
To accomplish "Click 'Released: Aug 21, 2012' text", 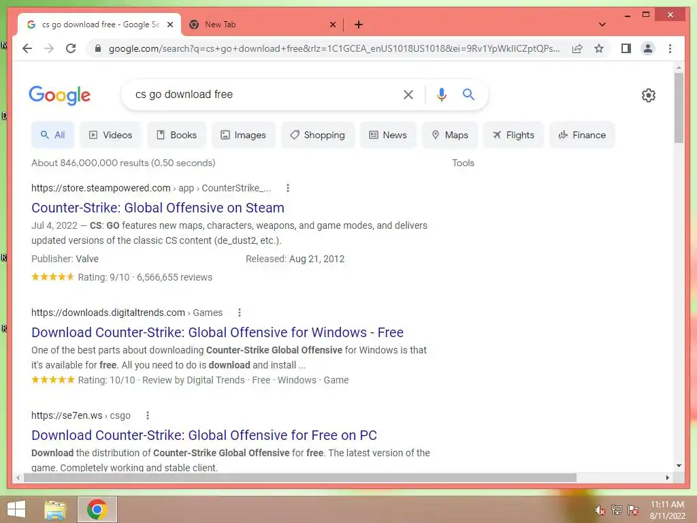I will 295,259.
